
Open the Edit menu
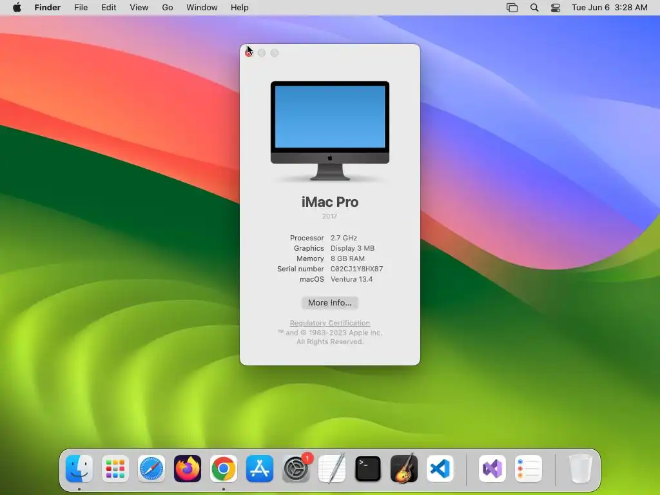(108, 8)
